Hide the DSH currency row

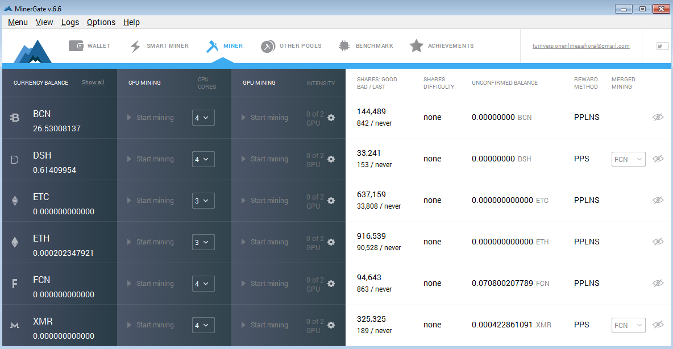pyautogui.click(x=658, y=159)
